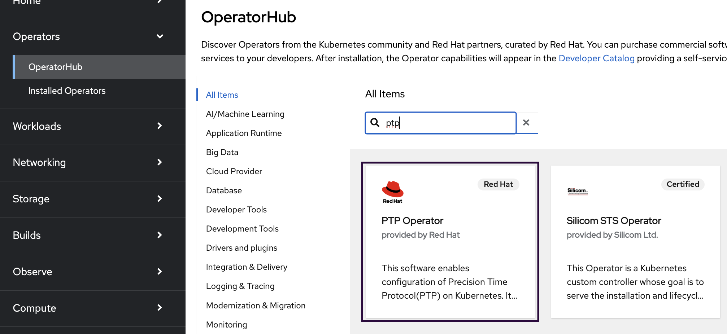Expand the Networking navigation section
Viewport: 727px width, 334px height.
[x=160, y=162]
